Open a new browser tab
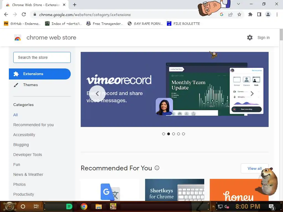Viewport: 283px width, 212px height. (x=75, y=5)
